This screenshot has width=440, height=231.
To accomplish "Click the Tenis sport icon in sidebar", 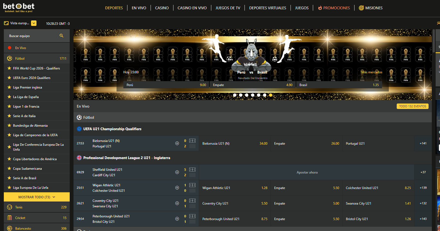I will tap(10, 207).
